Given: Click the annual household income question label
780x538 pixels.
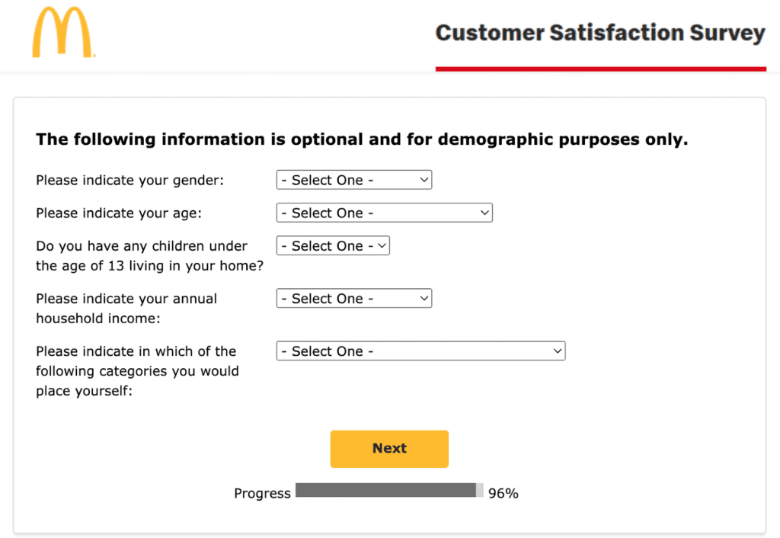Looking at the screenshot, I should (126, 309).
